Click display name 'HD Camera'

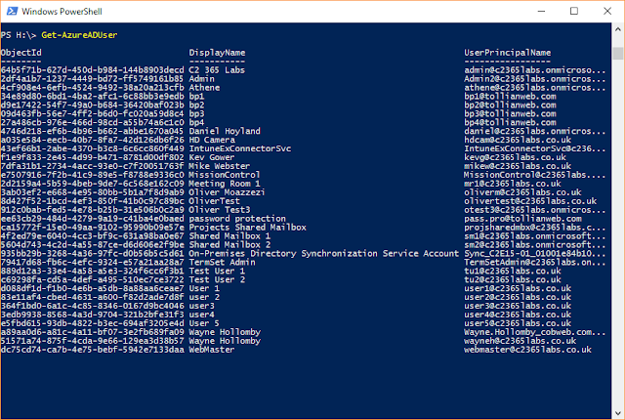[212, 140]
